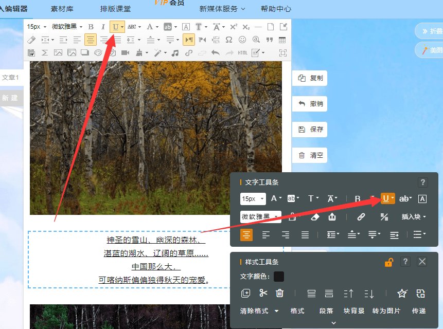
Task: Insert special character with the Omega icon
Action: tap(229, 40)
